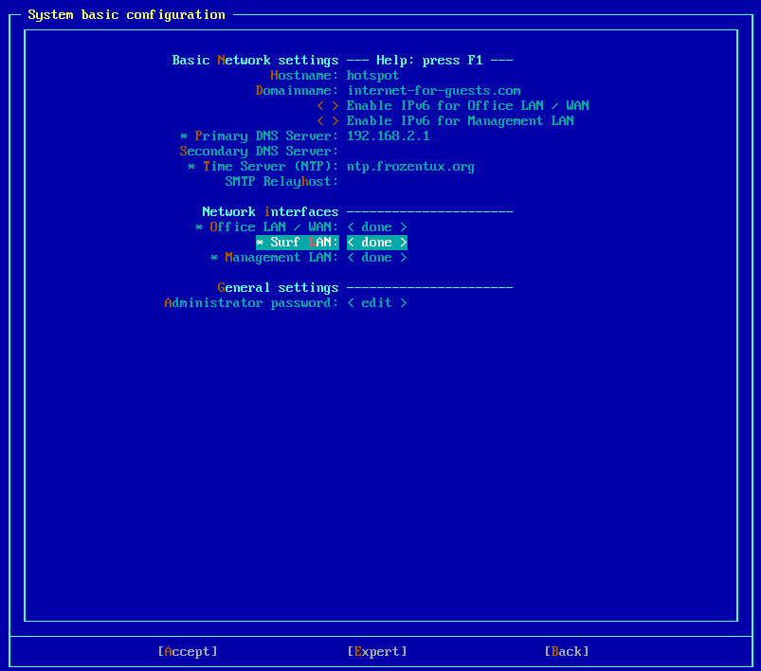This screenshot has height=671, width=761.
Task: Click the Basic Network settings heading
Action: tap(255, 61)
